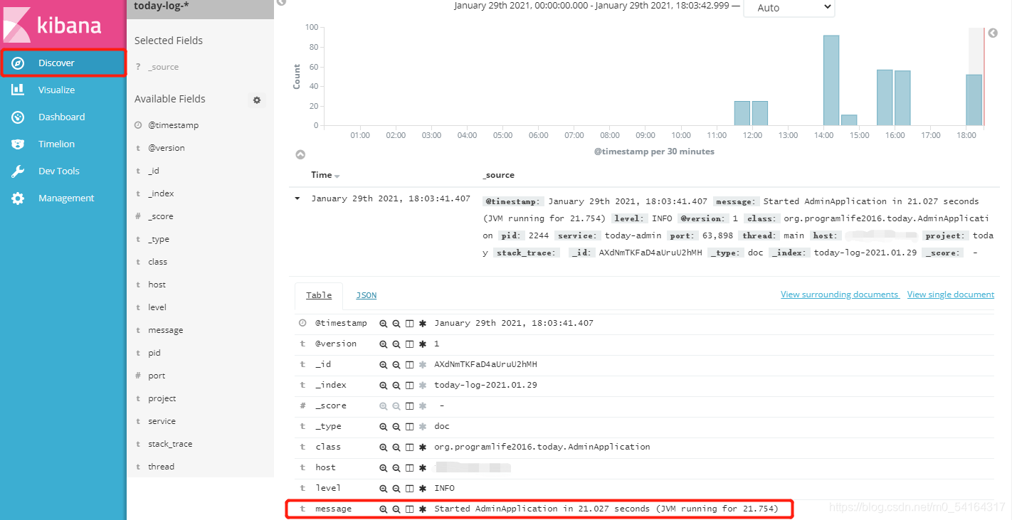Filter for field present on class row

[423, 447]
